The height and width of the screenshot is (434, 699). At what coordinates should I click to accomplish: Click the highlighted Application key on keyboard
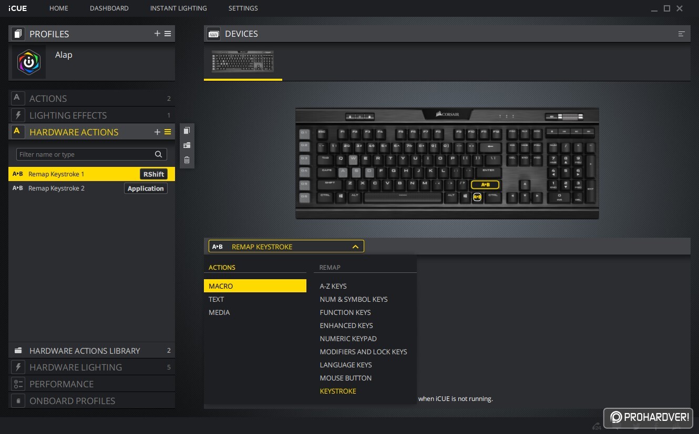click(x=477, y=197)
